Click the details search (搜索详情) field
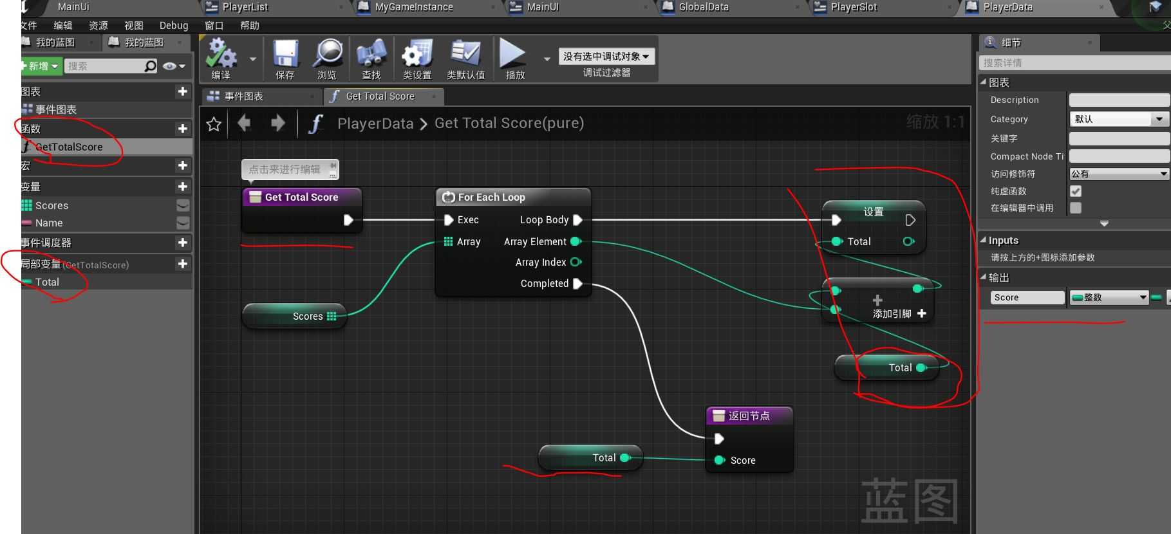This screenshot has height=534, width=1171. tap(1074, 62)
